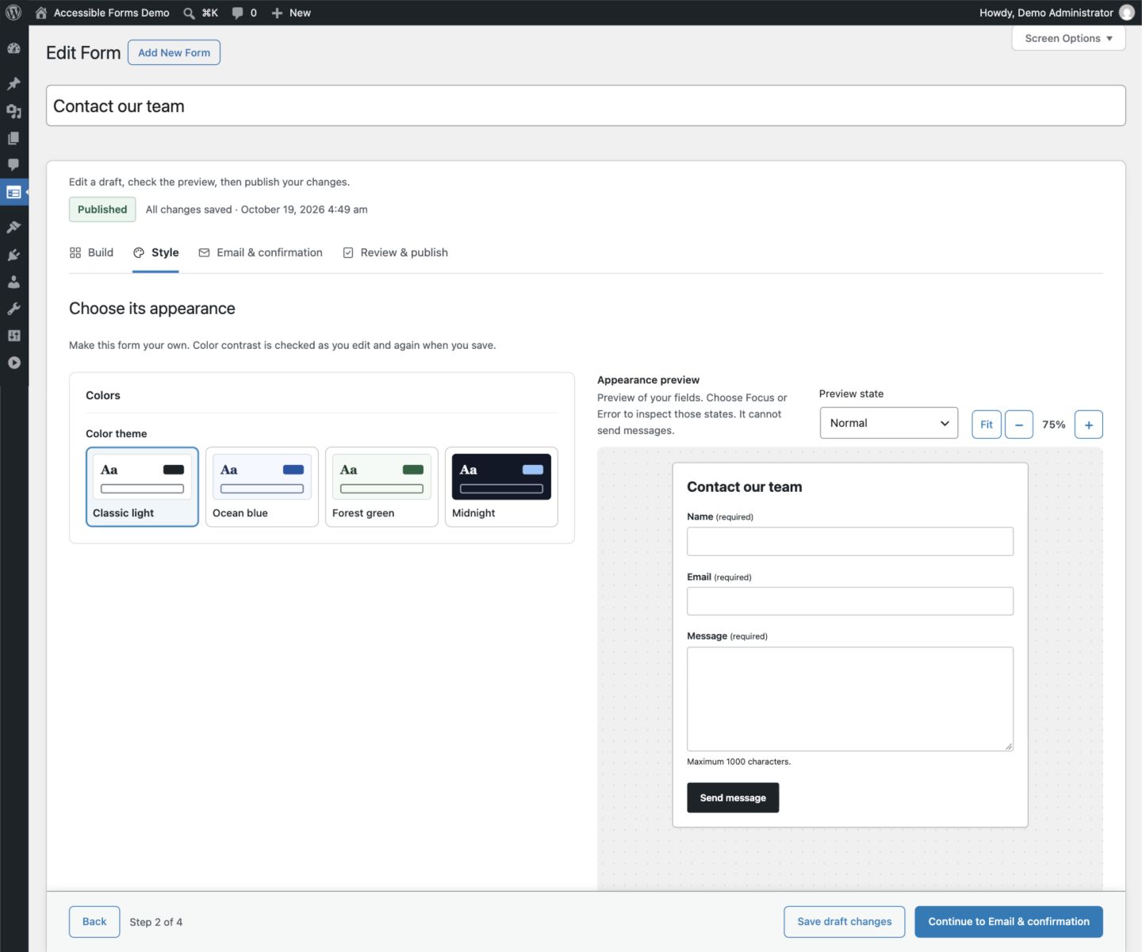
Task: Click the Message textarea in the preview
Action: [850, 699]
